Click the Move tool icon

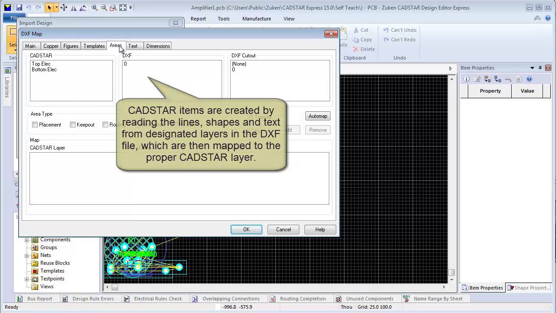point(64,7)
